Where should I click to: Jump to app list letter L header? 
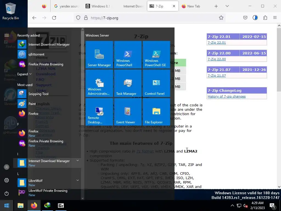point(18,174)
